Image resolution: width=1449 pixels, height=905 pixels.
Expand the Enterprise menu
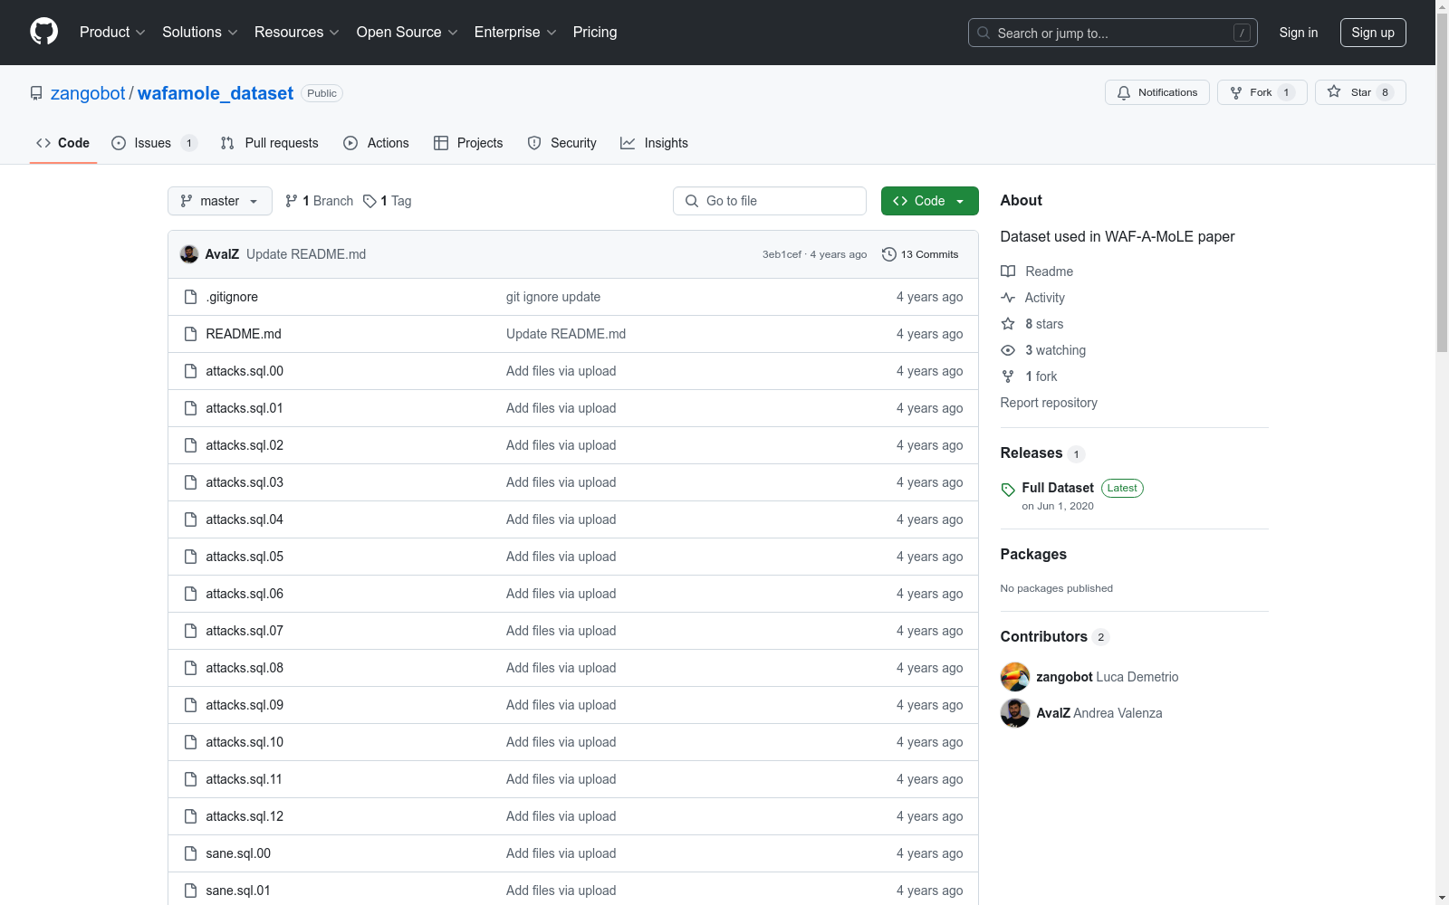(515, 33)
